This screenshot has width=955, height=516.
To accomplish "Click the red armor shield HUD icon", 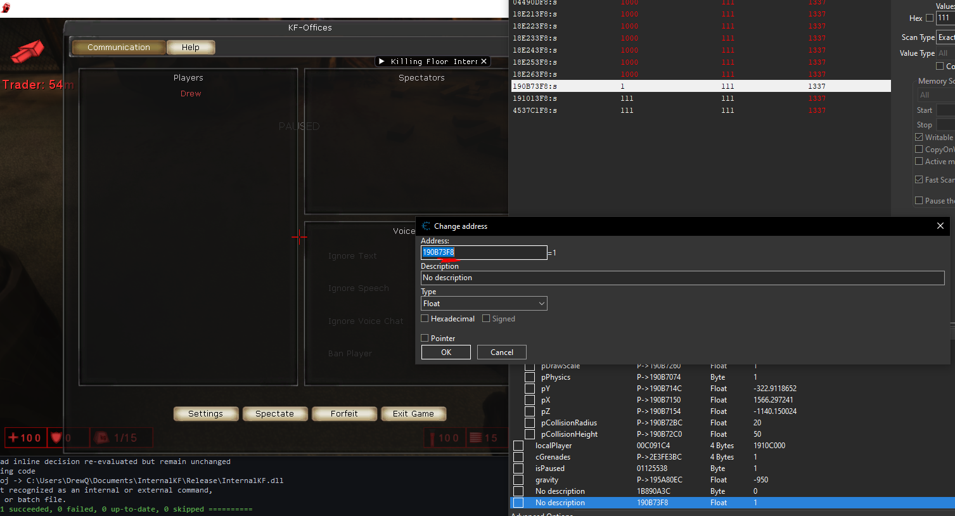I will pyautogui.click(x=56, y=437).
